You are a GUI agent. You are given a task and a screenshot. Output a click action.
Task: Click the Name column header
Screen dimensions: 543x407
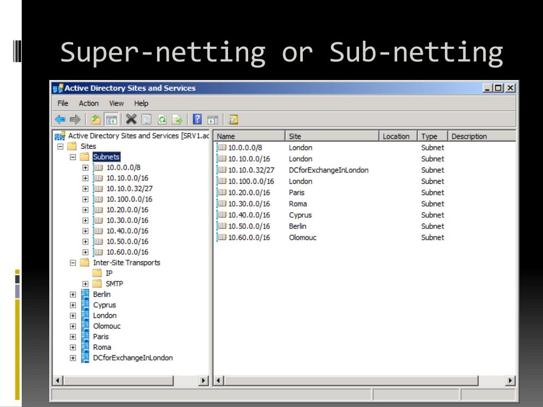pyautogui.click(x=249, y=136)
